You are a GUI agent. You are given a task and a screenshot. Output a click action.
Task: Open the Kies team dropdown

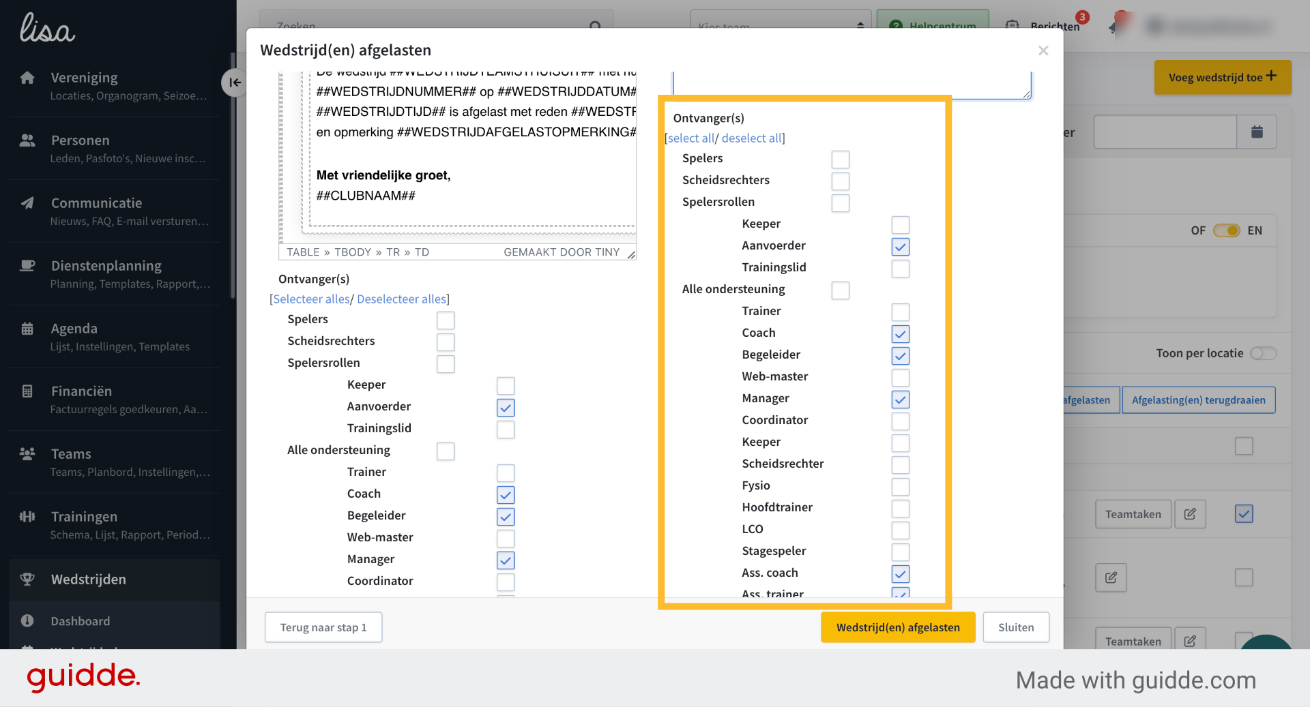click(x=781, y=26)
